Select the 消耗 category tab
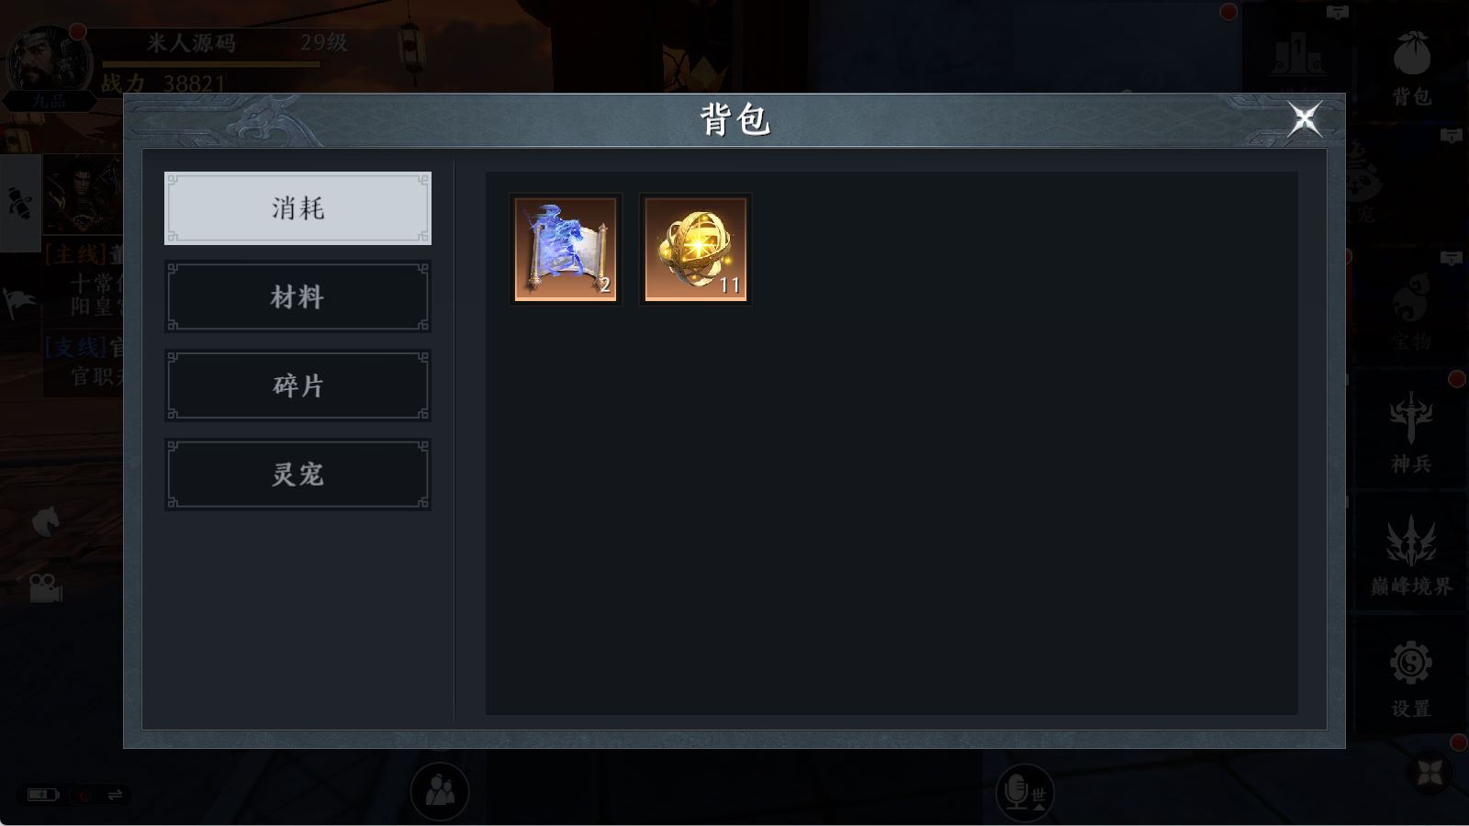The height and width of the screenshot is (826, 1469). click(297, 208)
